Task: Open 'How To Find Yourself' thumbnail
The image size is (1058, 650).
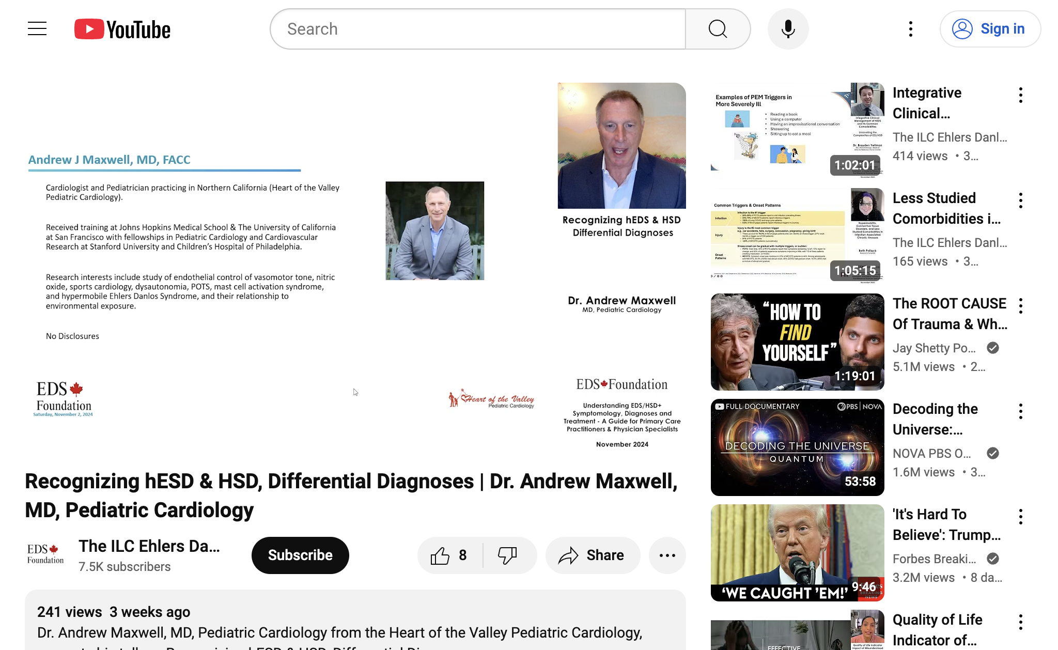Action: coord(797,342)
